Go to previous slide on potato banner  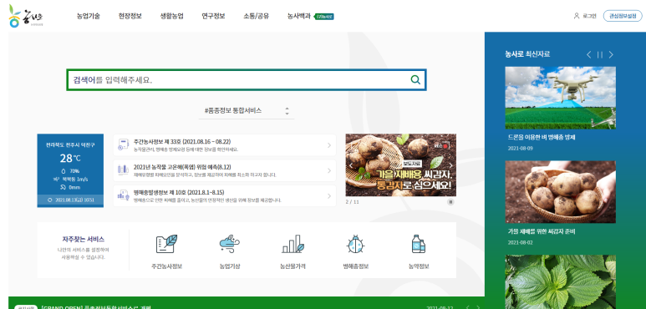[x=351, y=165]
